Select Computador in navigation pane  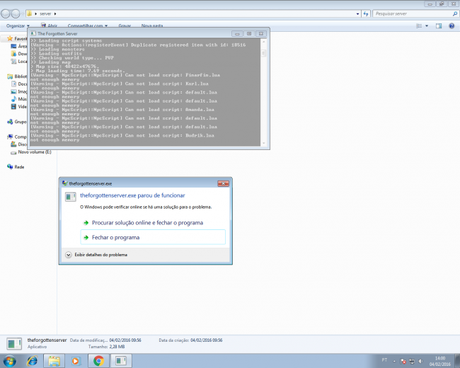(x=17, y=137)
